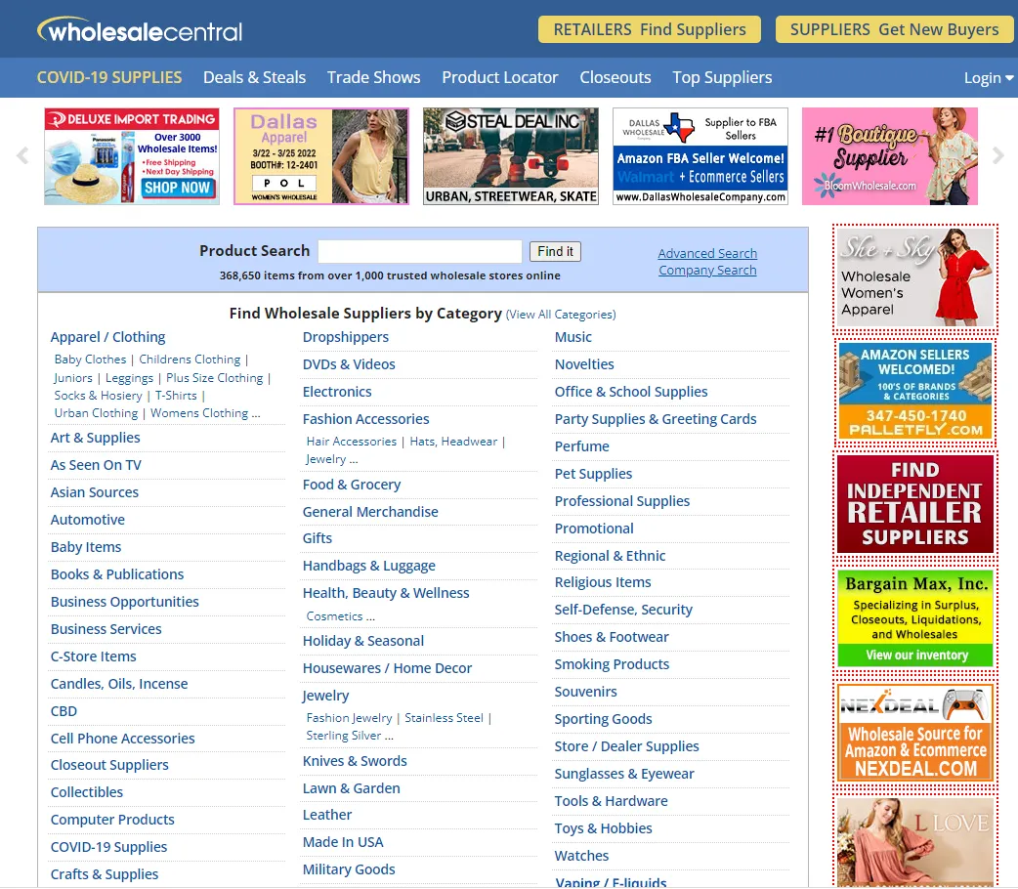Expand the Login dropdown menu

click(988, 78)
